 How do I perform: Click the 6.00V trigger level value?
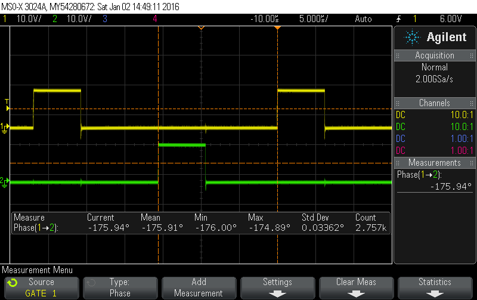point(450,18)
